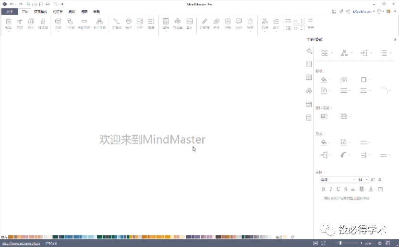Click the increase font size button

373,180
